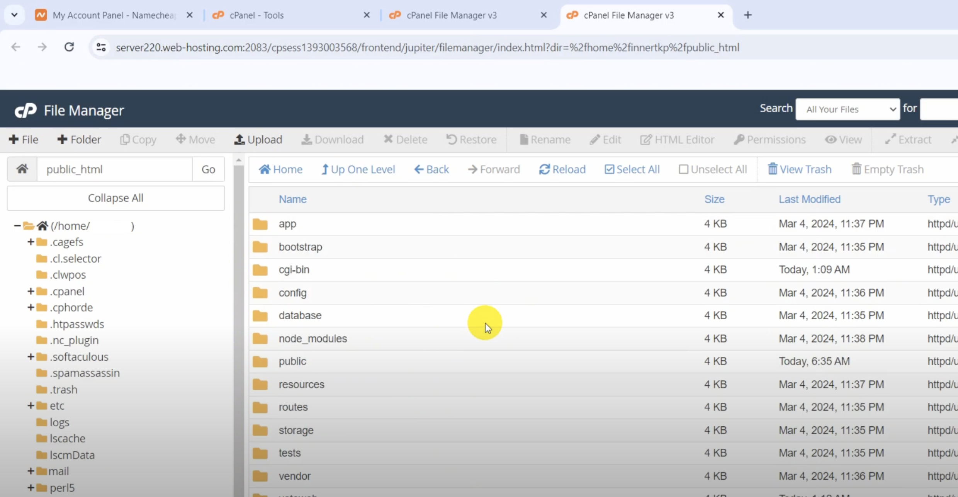Reload the file listing

pos(562,169)
